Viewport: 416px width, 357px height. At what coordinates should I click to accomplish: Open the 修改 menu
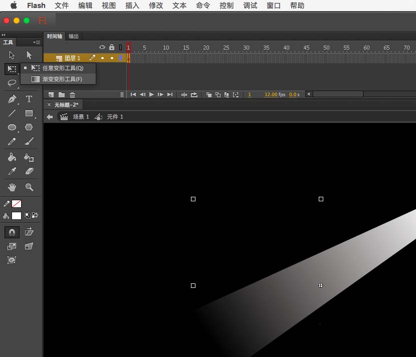(156, 6)
